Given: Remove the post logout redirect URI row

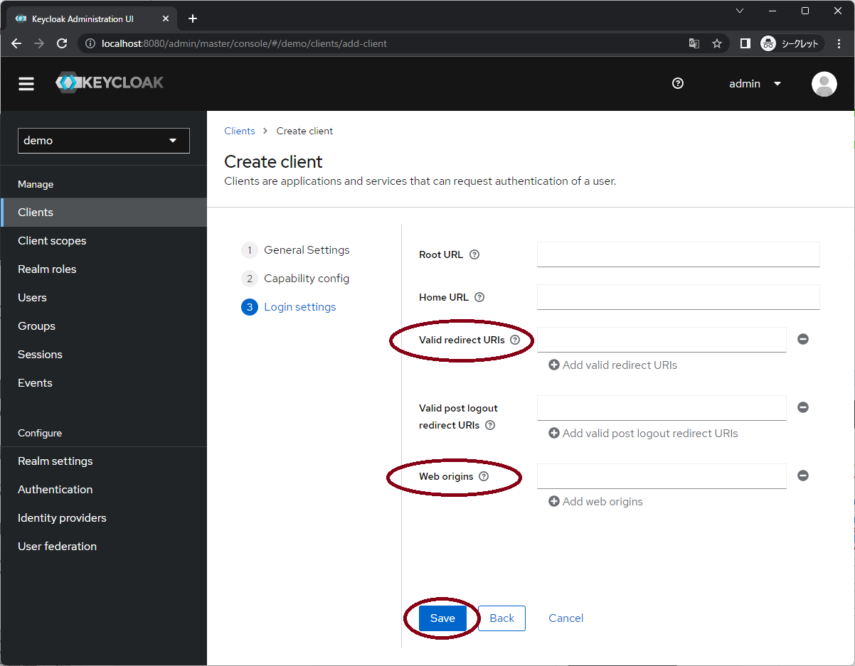Looking at the screenshot, I should click(x=803, y=408).
